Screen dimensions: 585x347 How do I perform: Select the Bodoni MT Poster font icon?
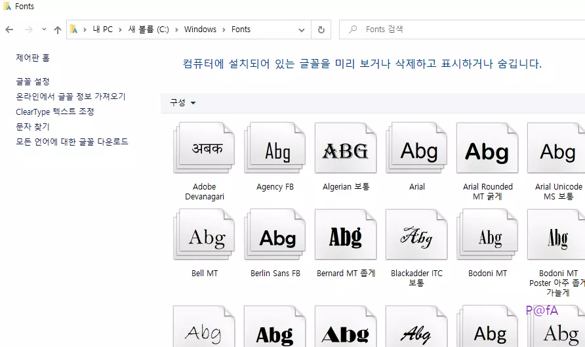point(557,234)
